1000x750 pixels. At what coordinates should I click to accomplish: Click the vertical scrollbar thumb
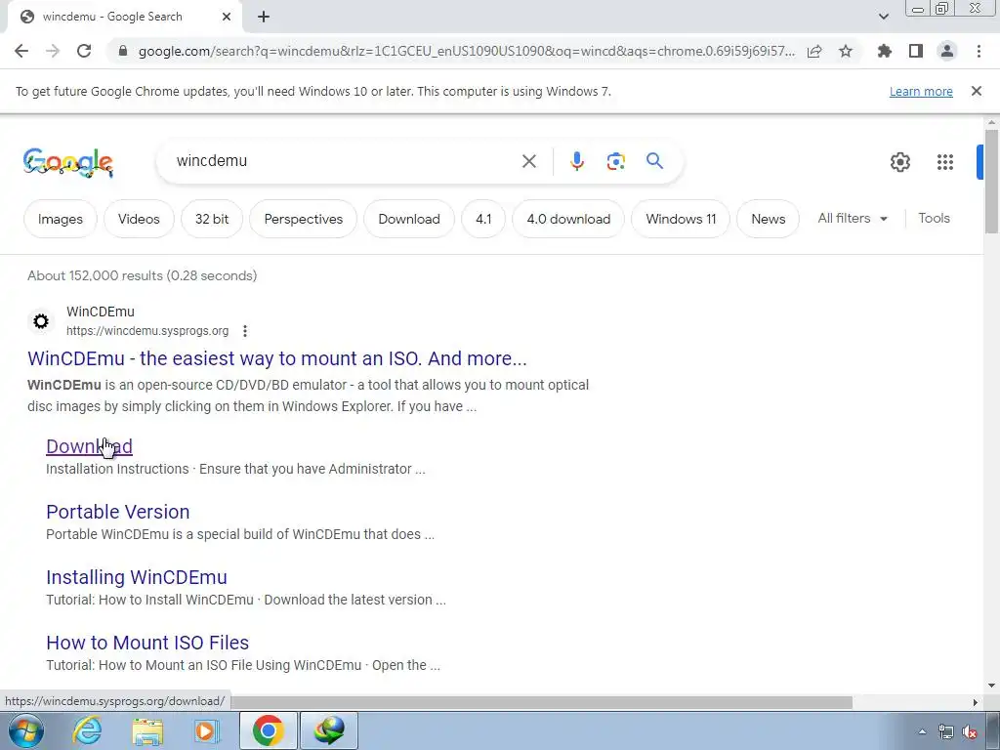[x=991, y=181]
